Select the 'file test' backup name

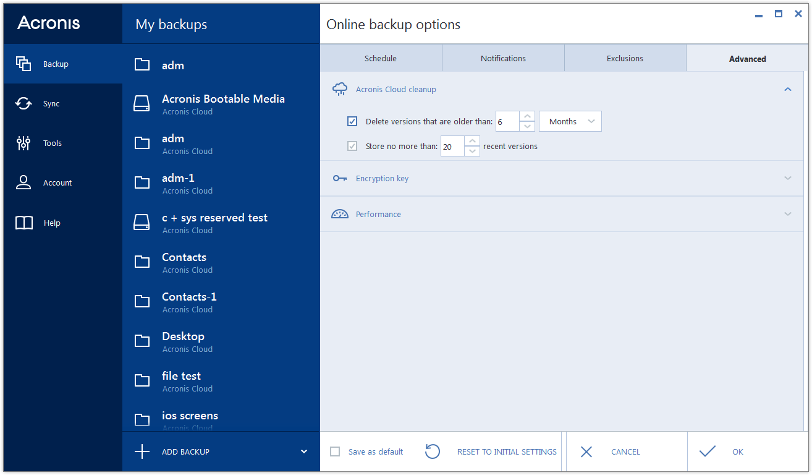tap(181, 375)
